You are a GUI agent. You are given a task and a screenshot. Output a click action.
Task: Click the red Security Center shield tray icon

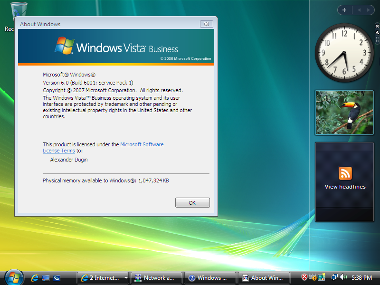[304, 277]
